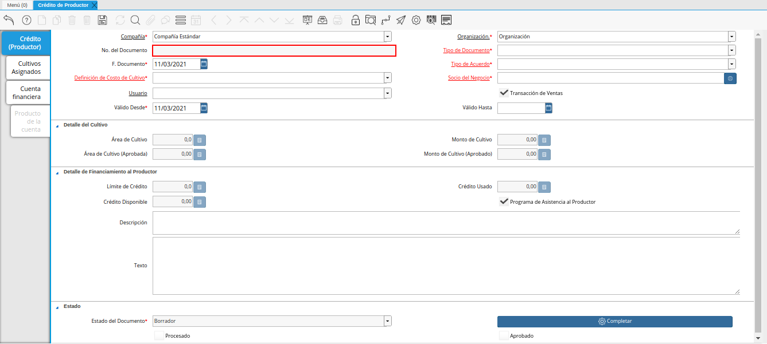The width and height of the screenshot is (767, 344).
Task: Open the help question mark icon
Action: [x=26, y=20]
